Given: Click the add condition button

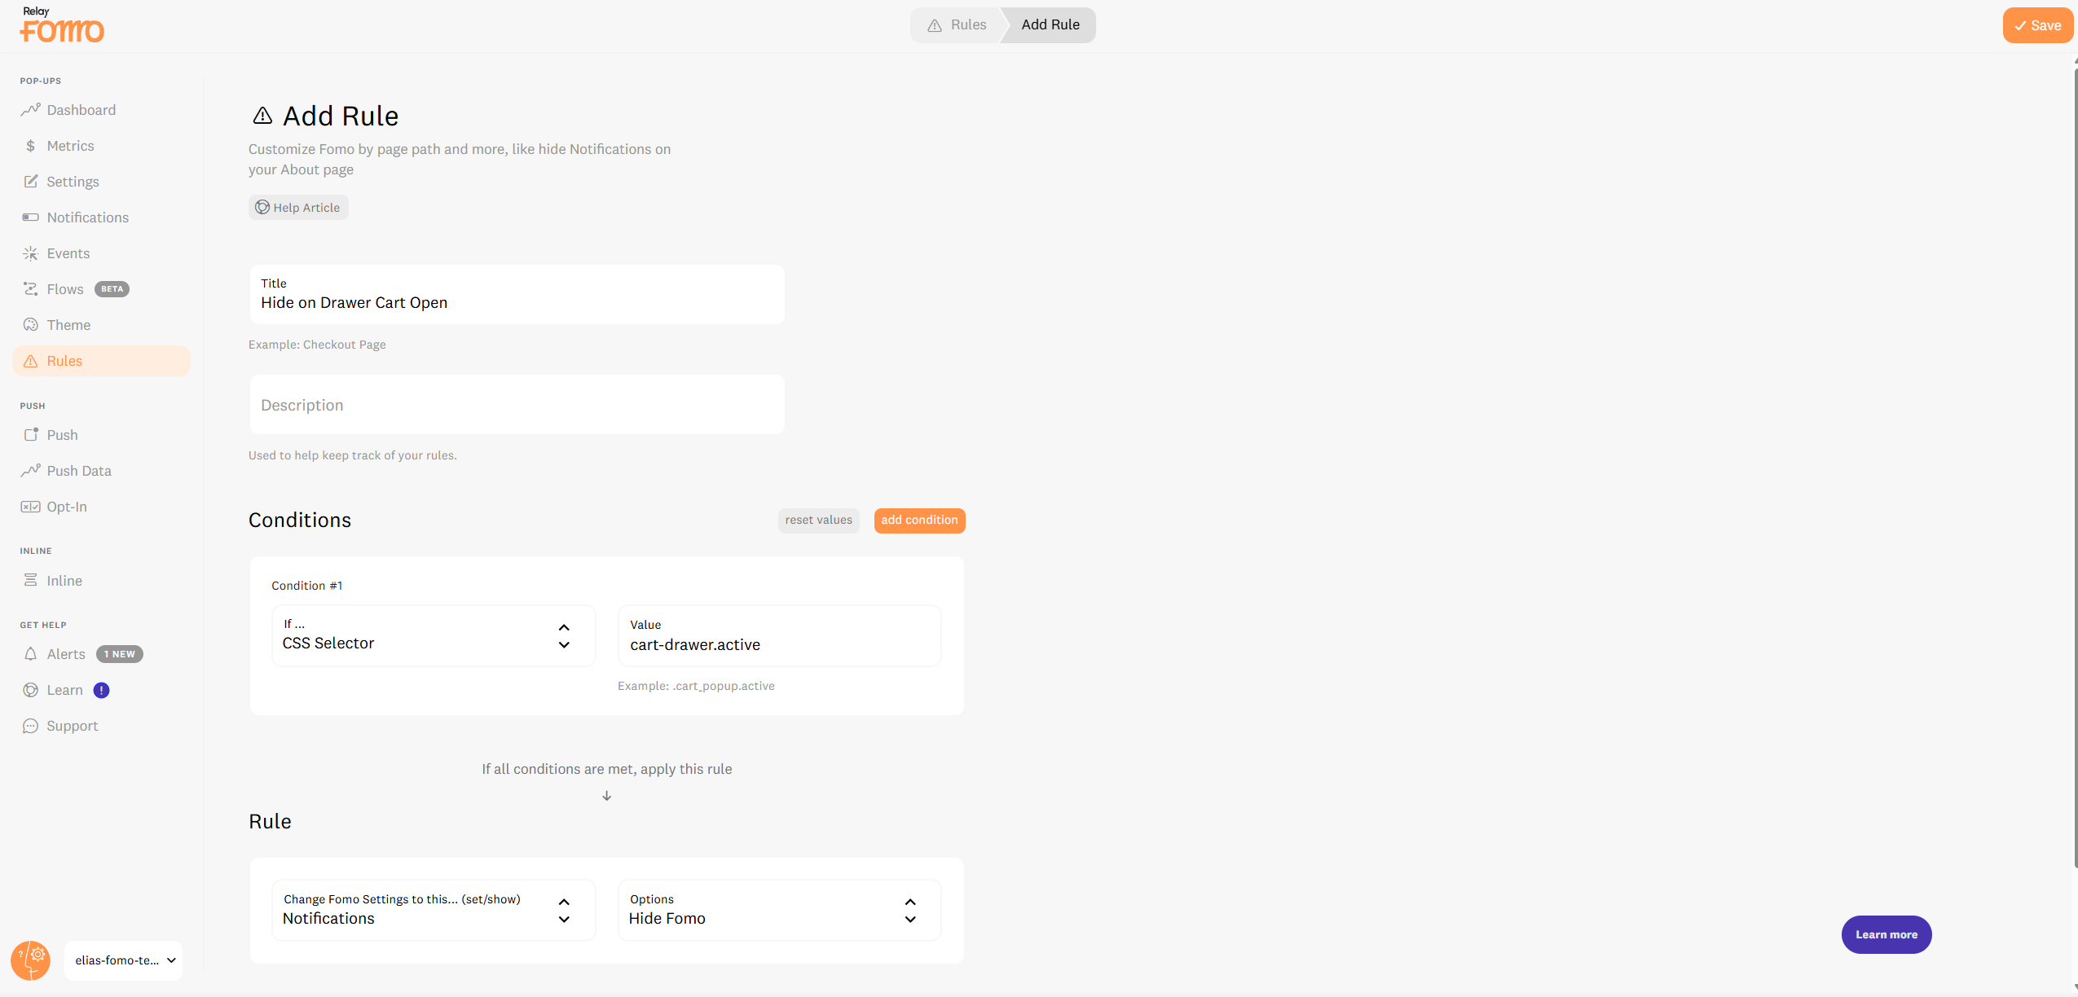Looking at the screenshot, I should tap(919, 520).
